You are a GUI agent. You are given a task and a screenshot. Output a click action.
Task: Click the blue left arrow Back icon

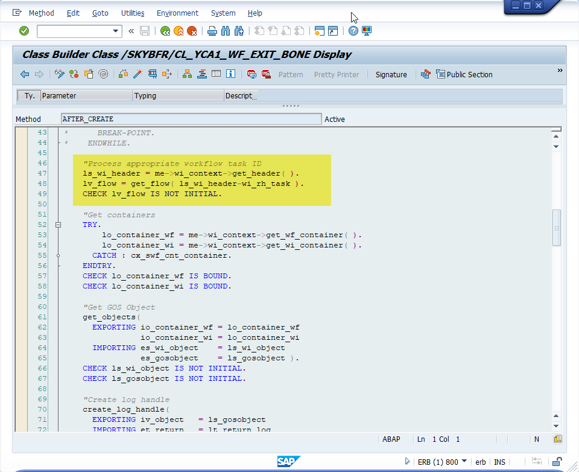[x=25, y=74]
